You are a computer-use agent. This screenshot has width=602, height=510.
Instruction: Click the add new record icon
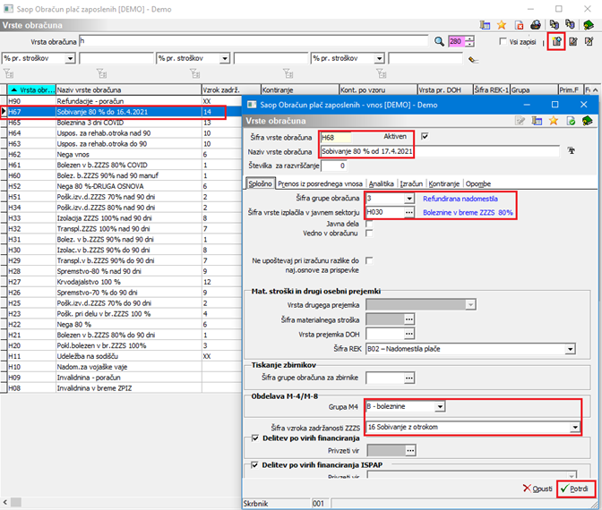click(x=556, y=41)
